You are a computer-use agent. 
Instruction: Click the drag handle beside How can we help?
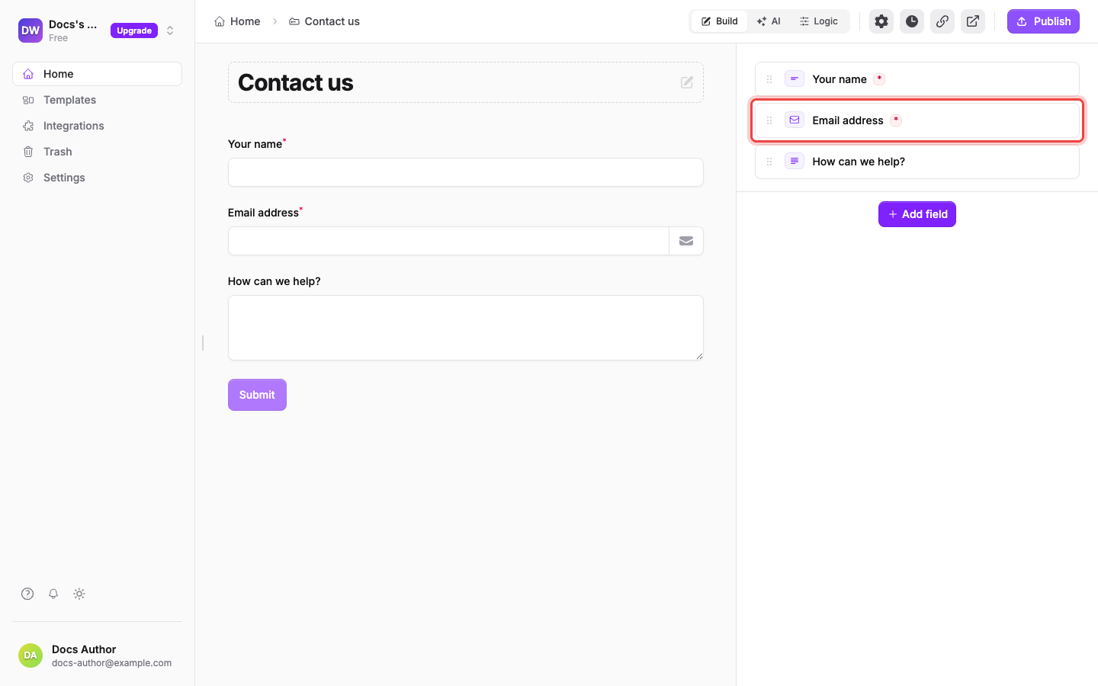point(769,162)
